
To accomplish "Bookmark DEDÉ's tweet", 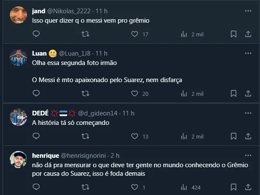I will [x=233, y=136].
